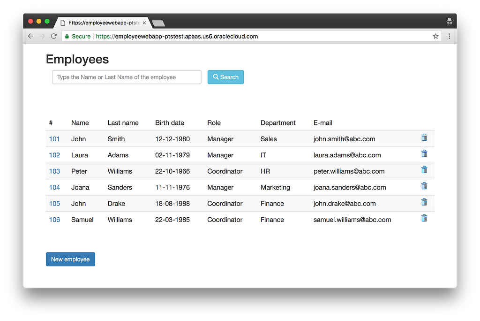Viewport: 480px width, 321px height.
Task: Click the Birth date column header
Action: [170, 123]
